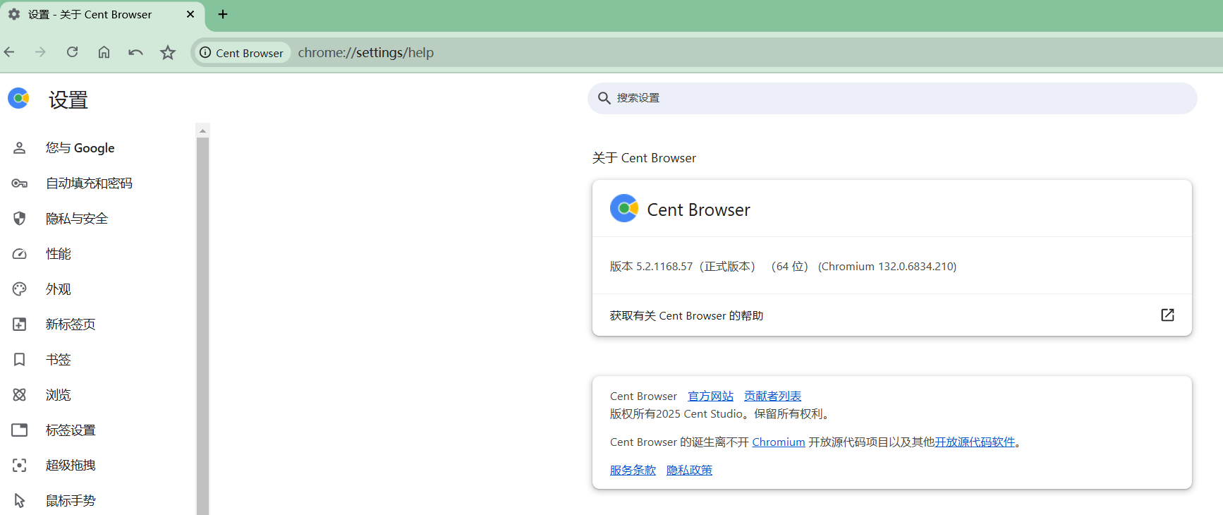Click the undo closed tab icon

coord(135,52)
